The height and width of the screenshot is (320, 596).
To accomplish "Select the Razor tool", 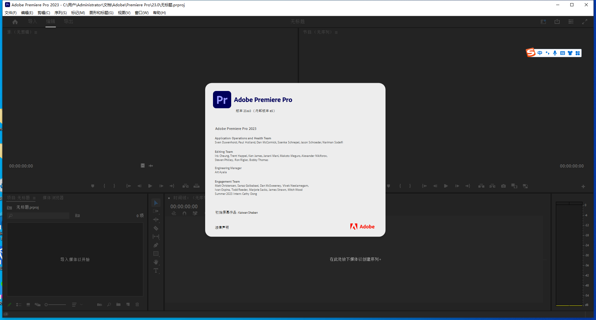I will click(x=156, y=228).
